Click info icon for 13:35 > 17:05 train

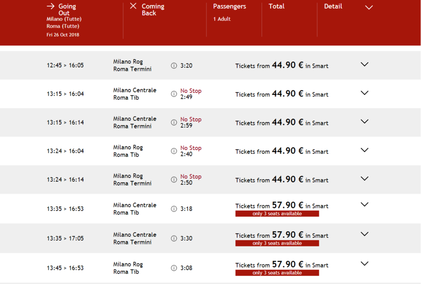[174, 238]
